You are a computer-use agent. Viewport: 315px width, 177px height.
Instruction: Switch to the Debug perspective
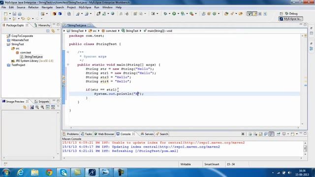291,14
